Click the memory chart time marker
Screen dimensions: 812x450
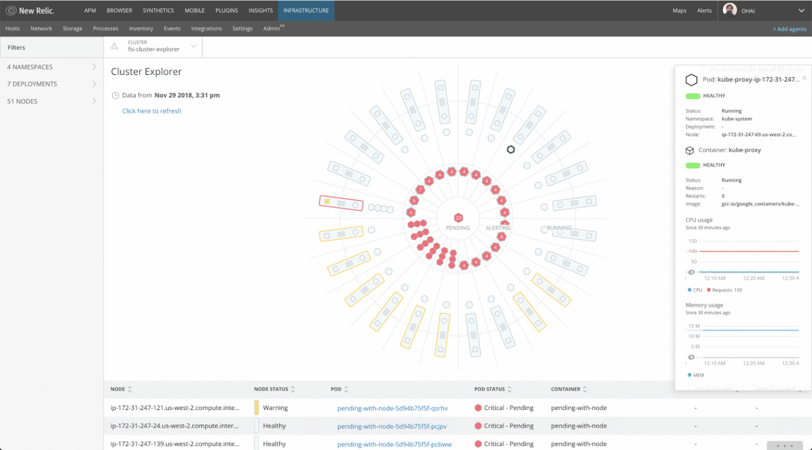pos(691,357)
